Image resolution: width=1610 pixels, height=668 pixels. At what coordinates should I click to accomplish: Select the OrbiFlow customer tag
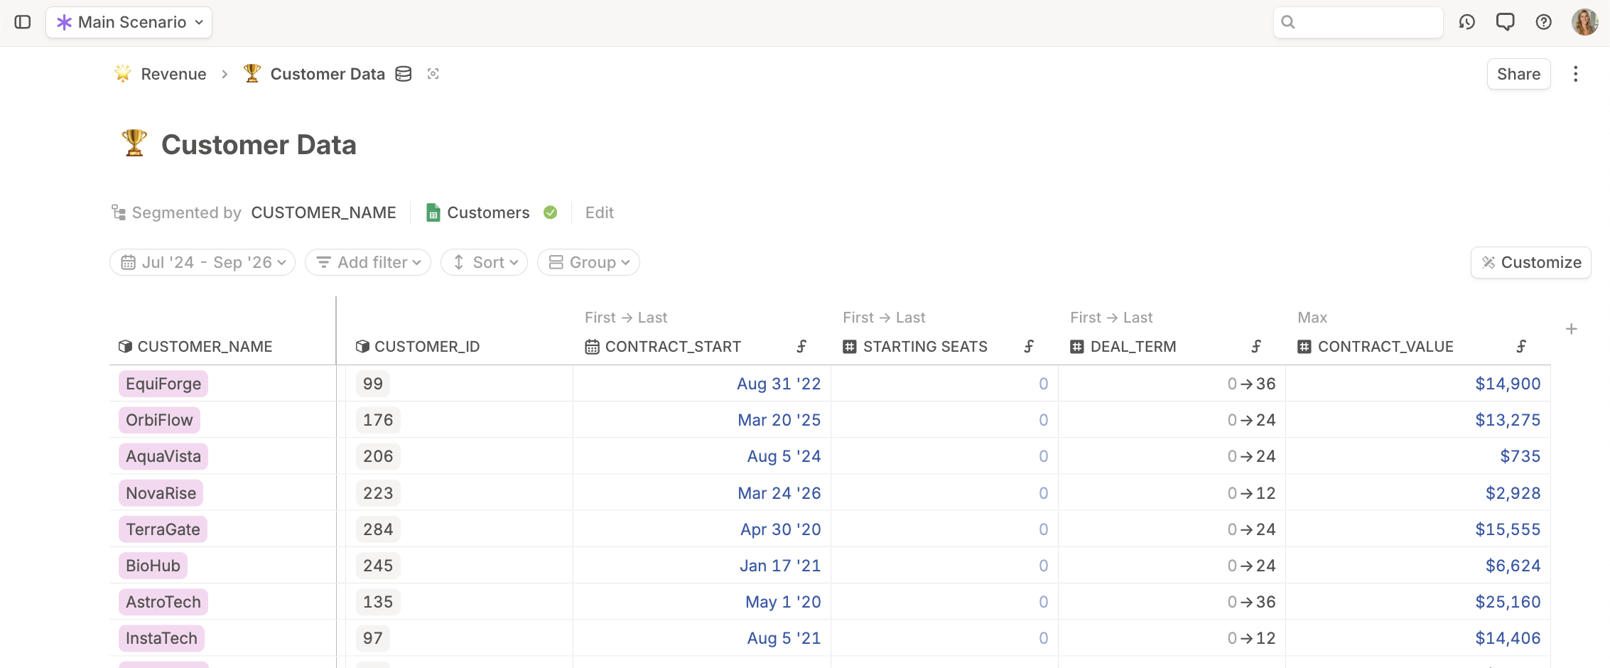[159, 420]
